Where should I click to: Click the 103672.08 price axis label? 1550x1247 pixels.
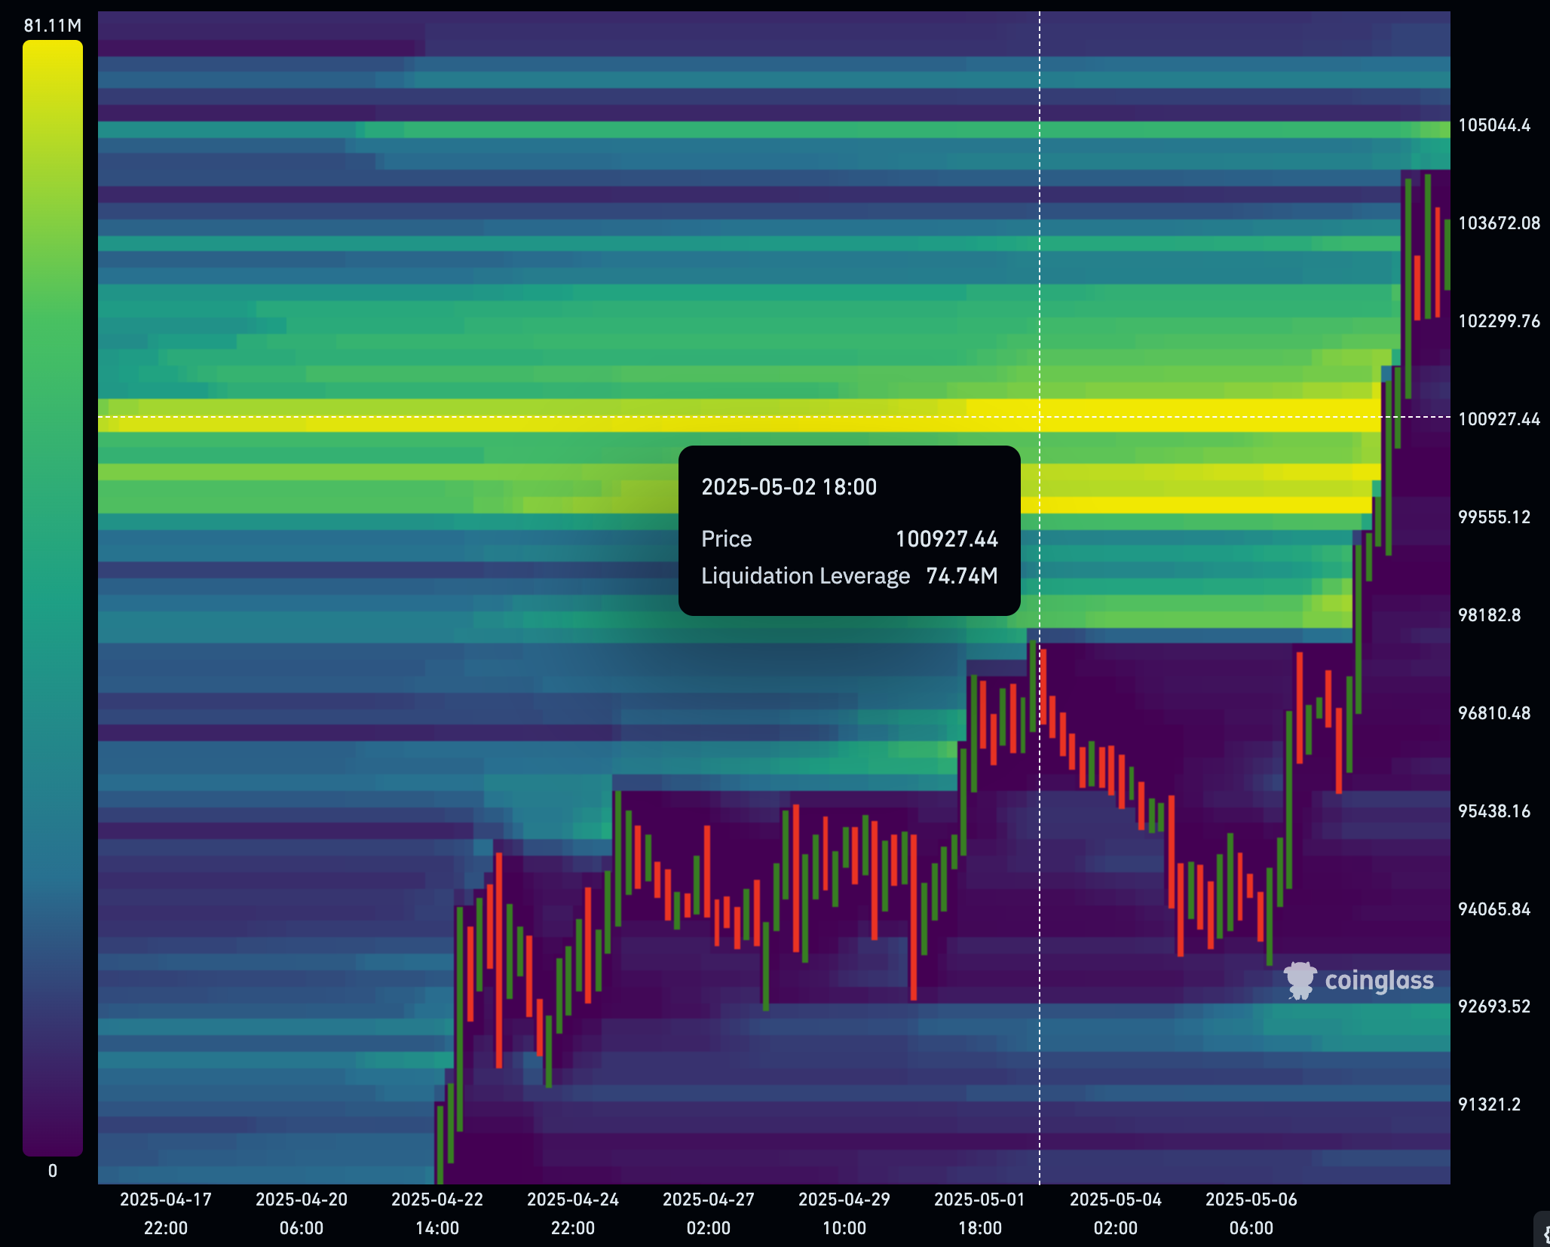1498,223
